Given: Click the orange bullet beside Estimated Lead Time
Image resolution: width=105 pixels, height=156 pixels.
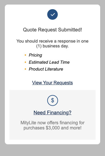Looking at the screenshot, I should pyautogui.click(x=25, y=62).
